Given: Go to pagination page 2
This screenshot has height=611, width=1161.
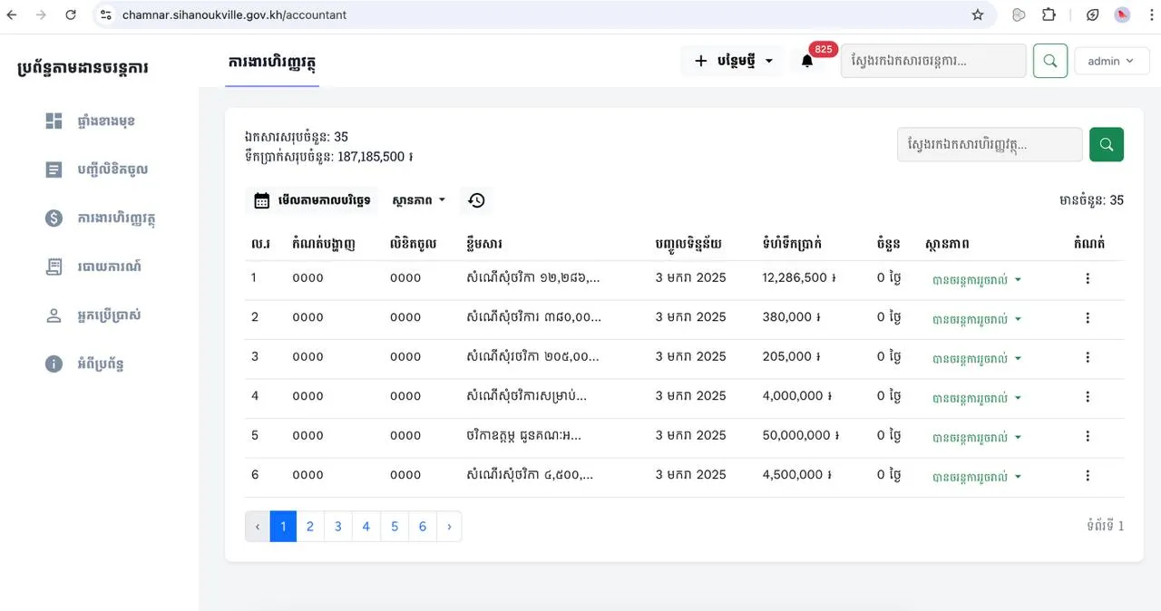Looking at the screenshot, I should [310, 526].
